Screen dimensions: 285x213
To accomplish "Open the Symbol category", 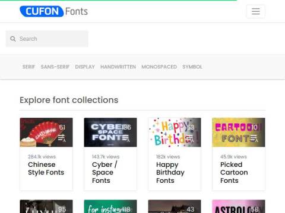I will tap(192, 67).
